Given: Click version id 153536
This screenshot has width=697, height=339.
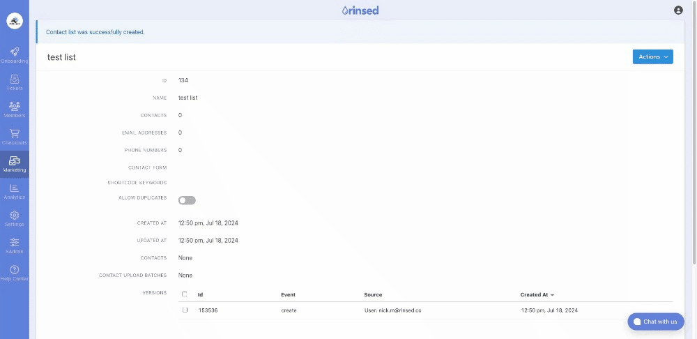Looking at the screenshot, I should pos(208,310).
